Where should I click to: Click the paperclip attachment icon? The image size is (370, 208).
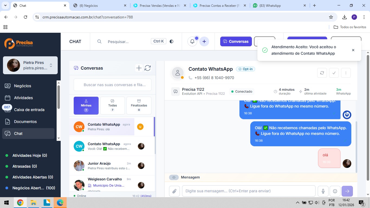pyautogui.click(x=174, y=191)
